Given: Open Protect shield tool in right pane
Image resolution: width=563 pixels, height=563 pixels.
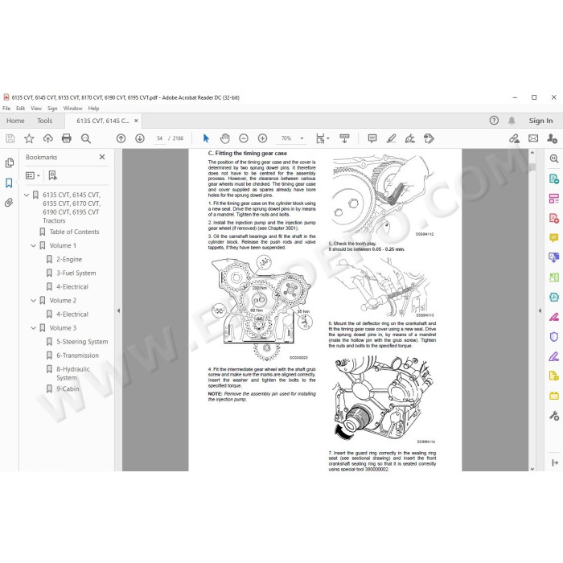Looking at the screenshot, I should coord(554,337).
